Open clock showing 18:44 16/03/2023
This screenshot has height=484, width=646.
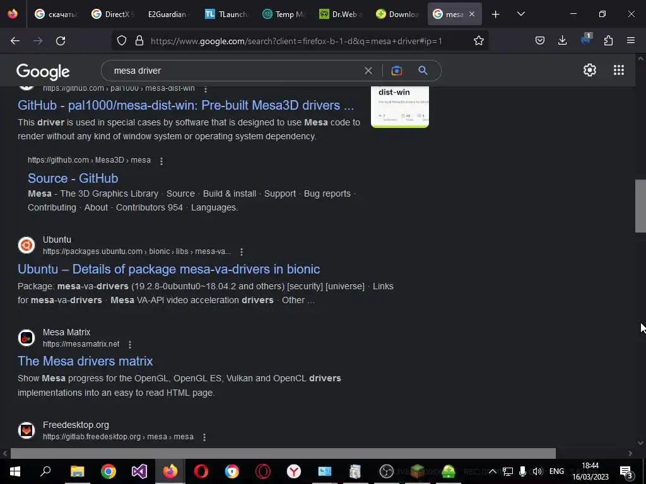[590, 471]
